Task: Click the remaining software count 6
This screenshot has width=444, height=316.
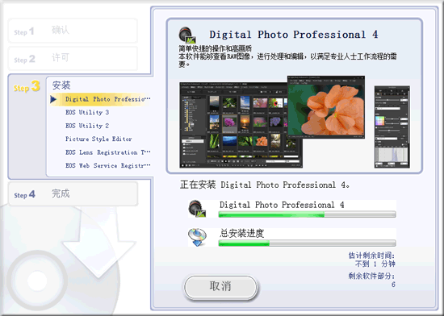Action: pos(393,285)
